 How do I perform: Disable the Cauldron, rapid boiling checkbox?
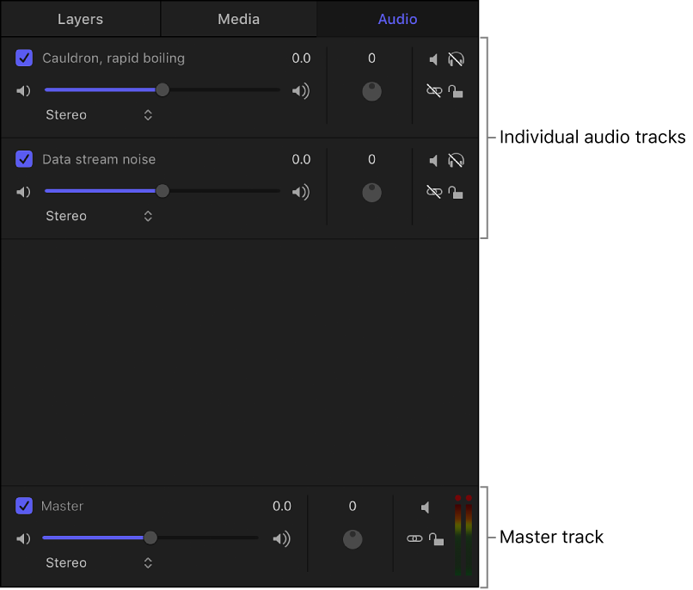[23, 58]
